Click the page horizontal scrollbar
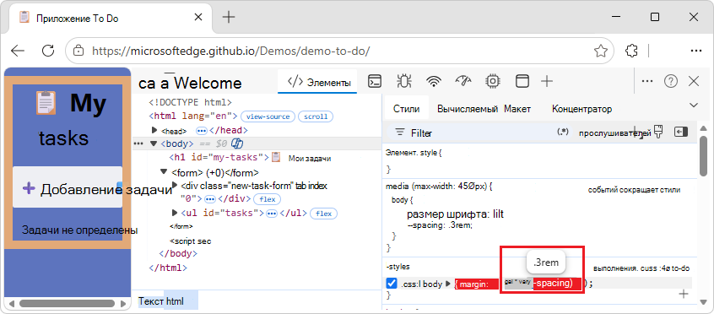The image size is (714, 314). click(x=68, y=303)
